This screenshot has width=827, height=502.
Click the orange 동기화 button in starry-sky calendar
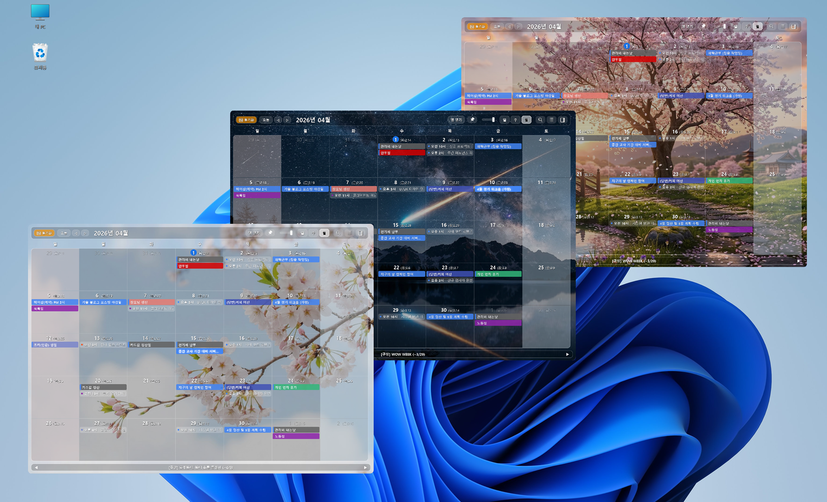pyautogui.click(x=246, y=120)
